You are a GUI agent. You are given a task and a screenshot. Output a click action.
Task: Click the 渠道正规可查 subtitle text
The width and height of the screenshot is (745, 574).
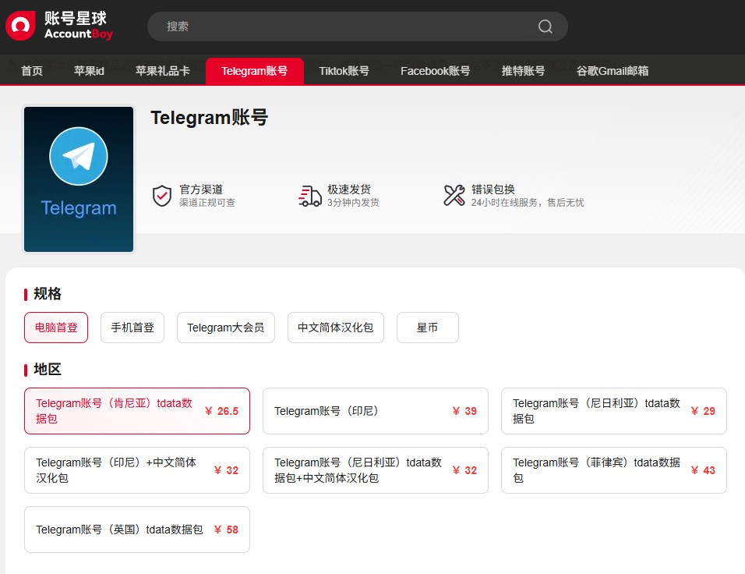pos(207,203)
